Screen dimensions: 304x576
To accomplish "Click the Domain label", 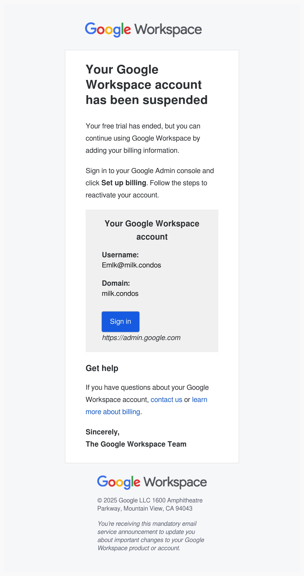I will (116, 283).
